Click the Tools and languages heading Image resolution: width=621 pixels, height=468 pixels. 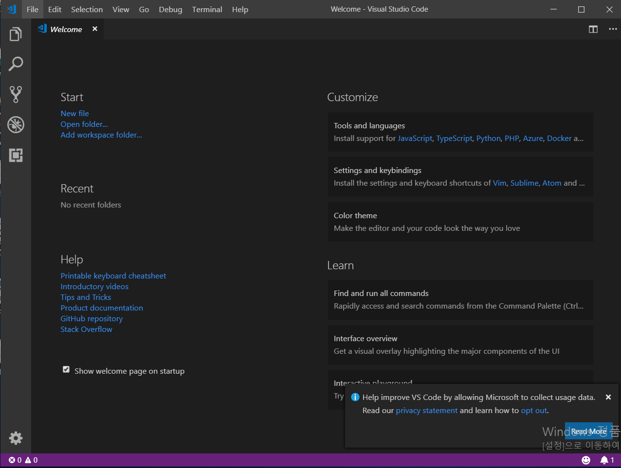click(x=369, y=125)
